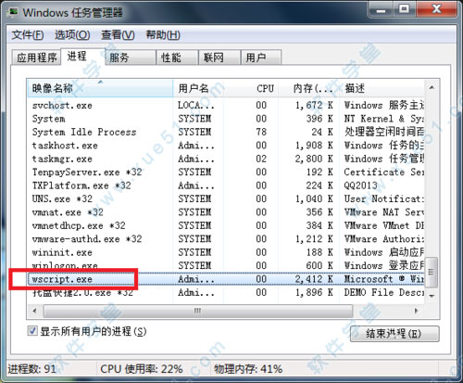Screen dimensions: 463x383
Task: Open the 选项(O) menu
Action: point(72,35)
